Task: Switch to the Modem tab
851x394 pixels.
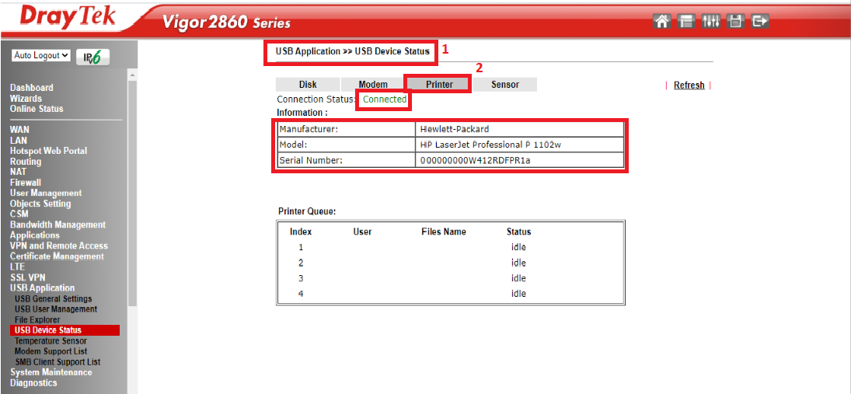Action: [x=373, y=85]
